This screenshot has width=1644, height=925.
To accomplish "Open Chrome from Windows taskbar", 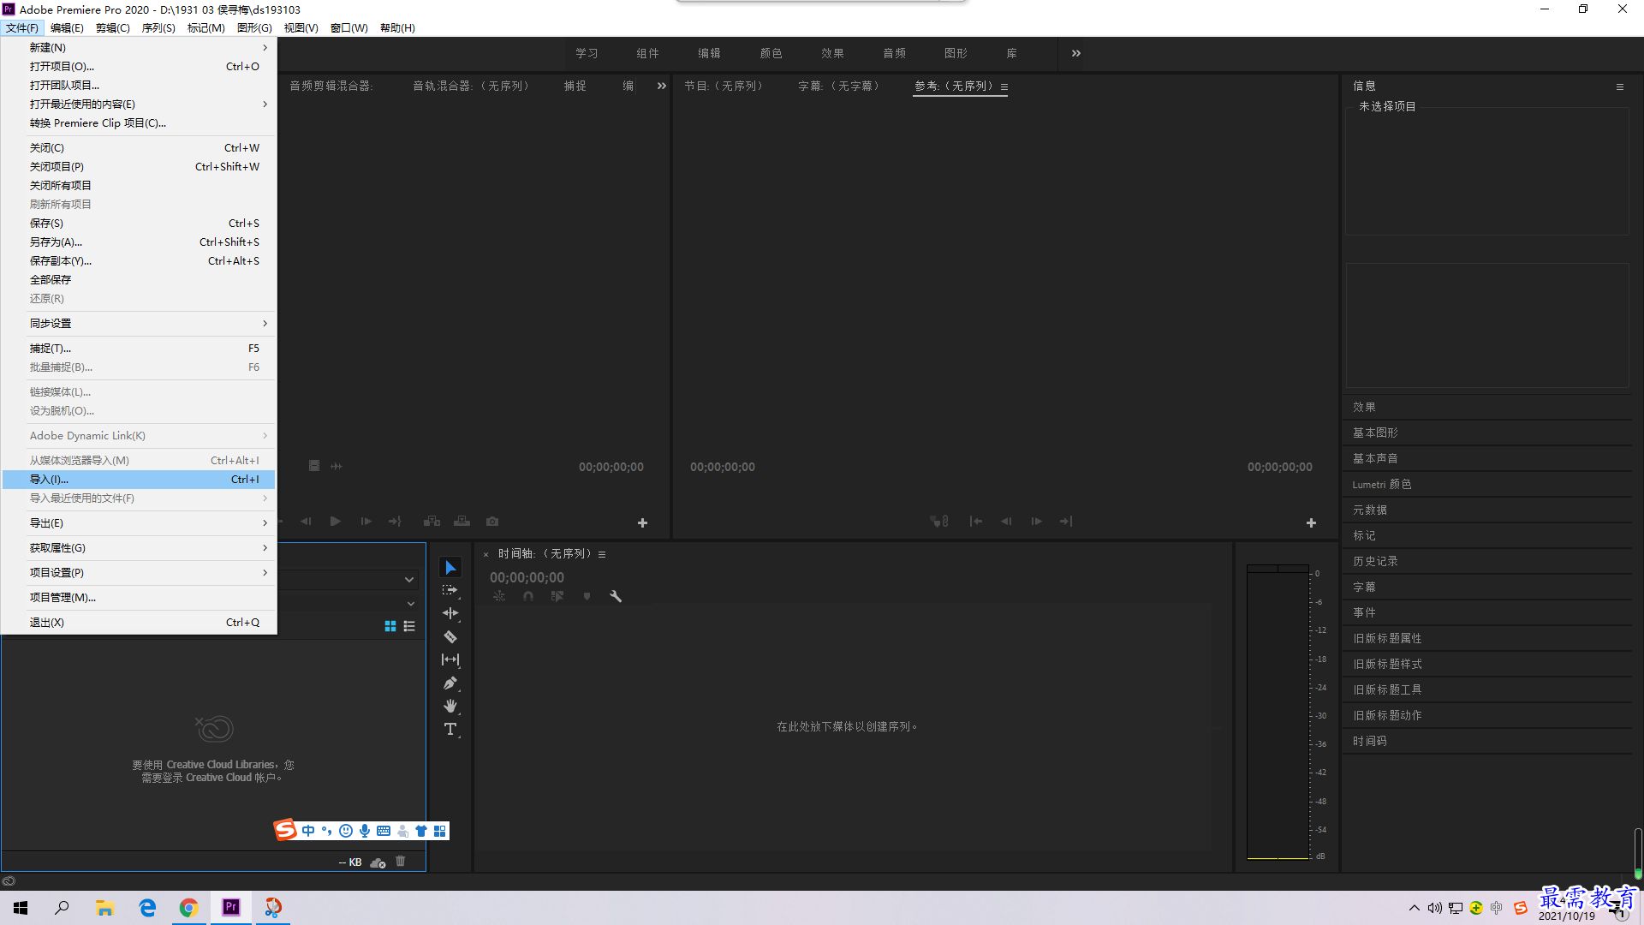I will tap(188, 907).
